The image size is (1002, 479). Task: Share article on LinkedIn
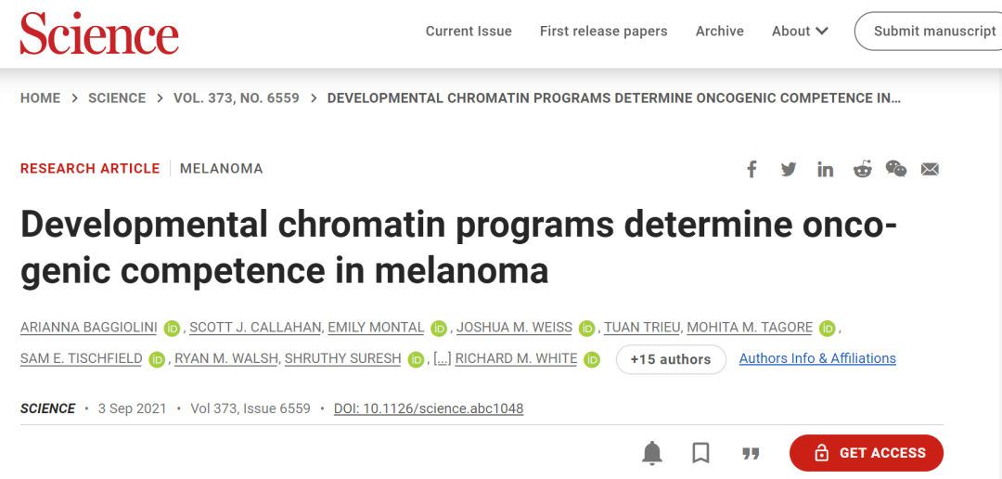[825, 170]
